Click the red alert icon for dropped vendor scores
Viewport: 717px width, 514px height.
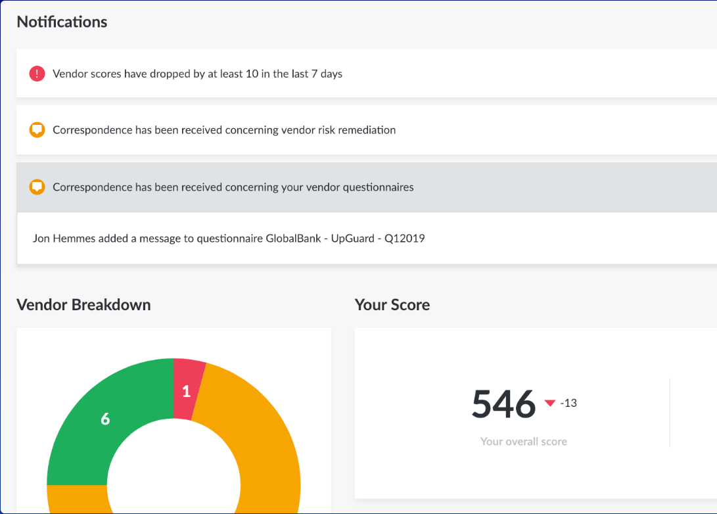click(x=37, y=74)
